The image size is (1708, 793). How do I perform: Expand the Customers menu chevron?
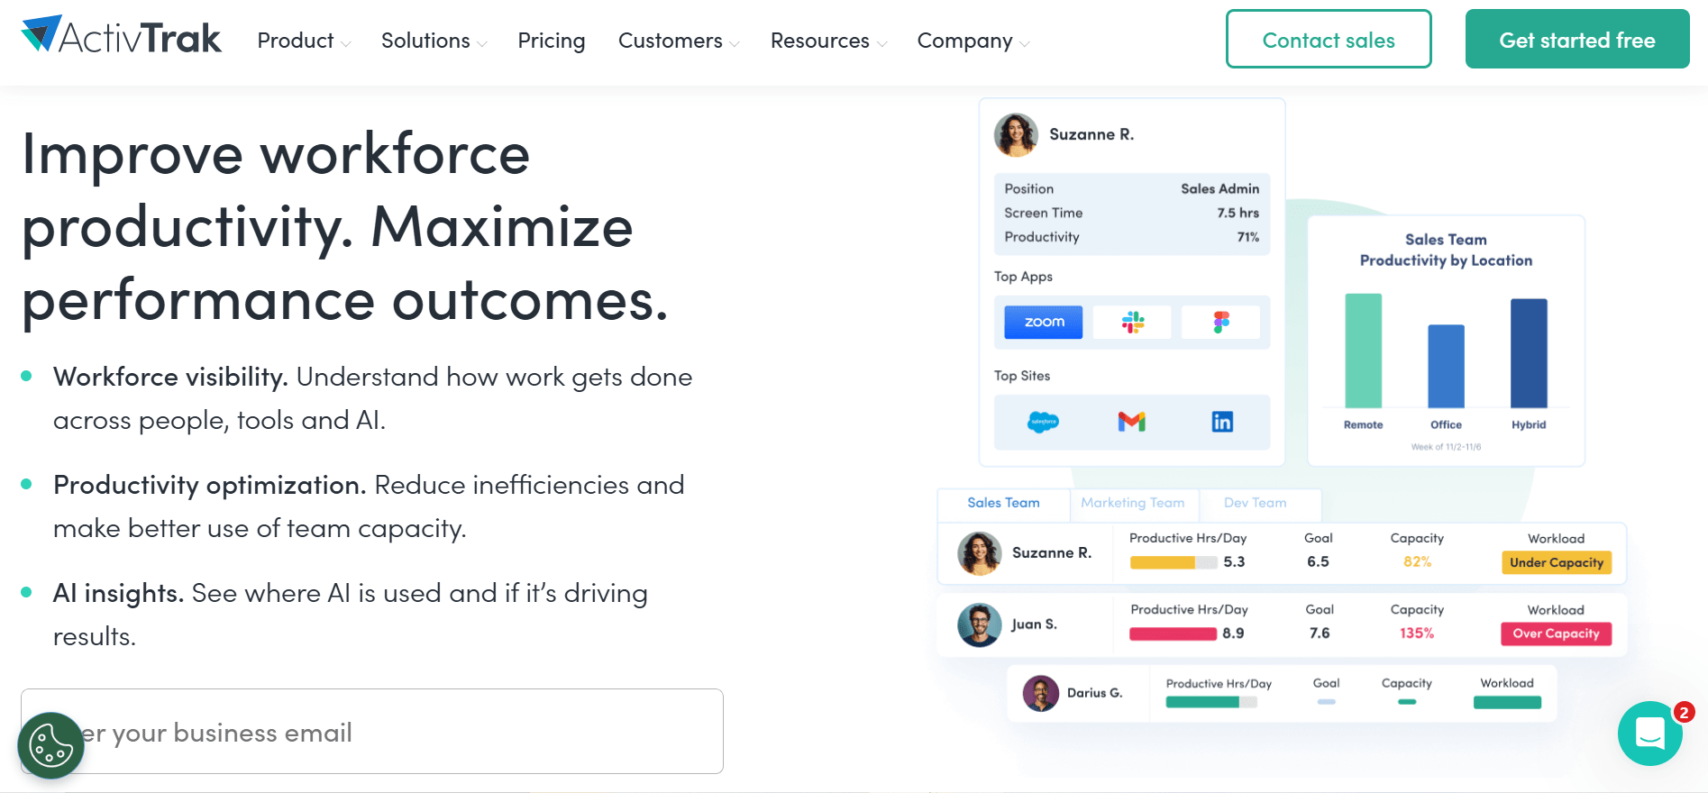pos(735,43)
